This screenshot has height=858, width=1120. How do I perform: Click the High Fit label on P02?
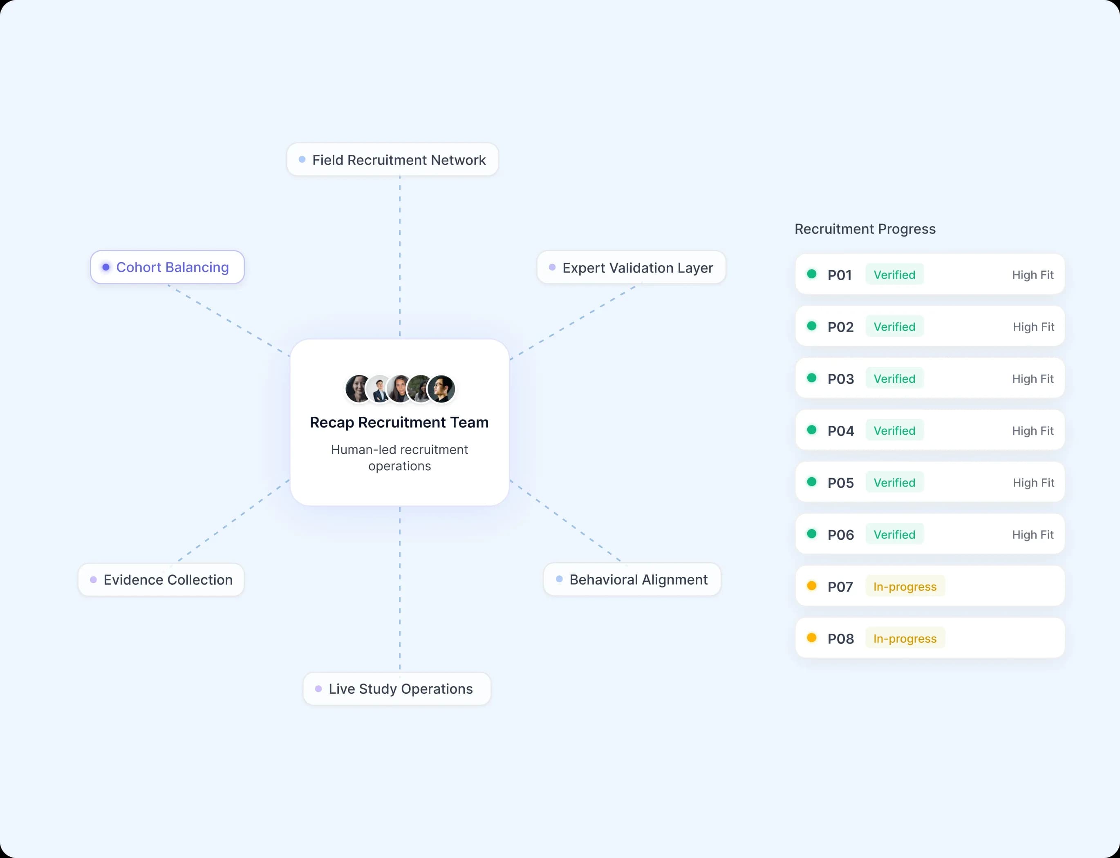1033,327
